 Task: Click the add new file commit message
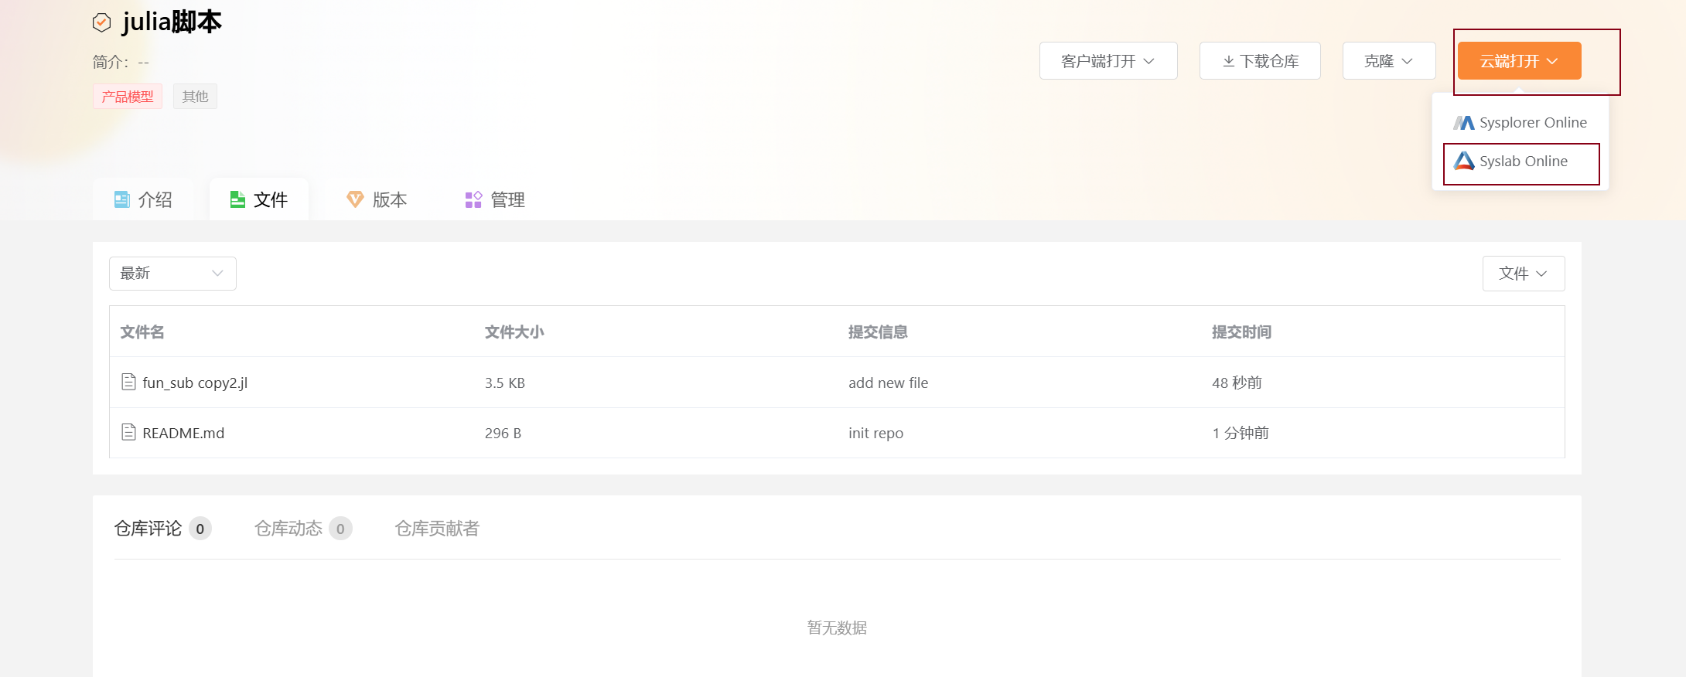(888, 383)
